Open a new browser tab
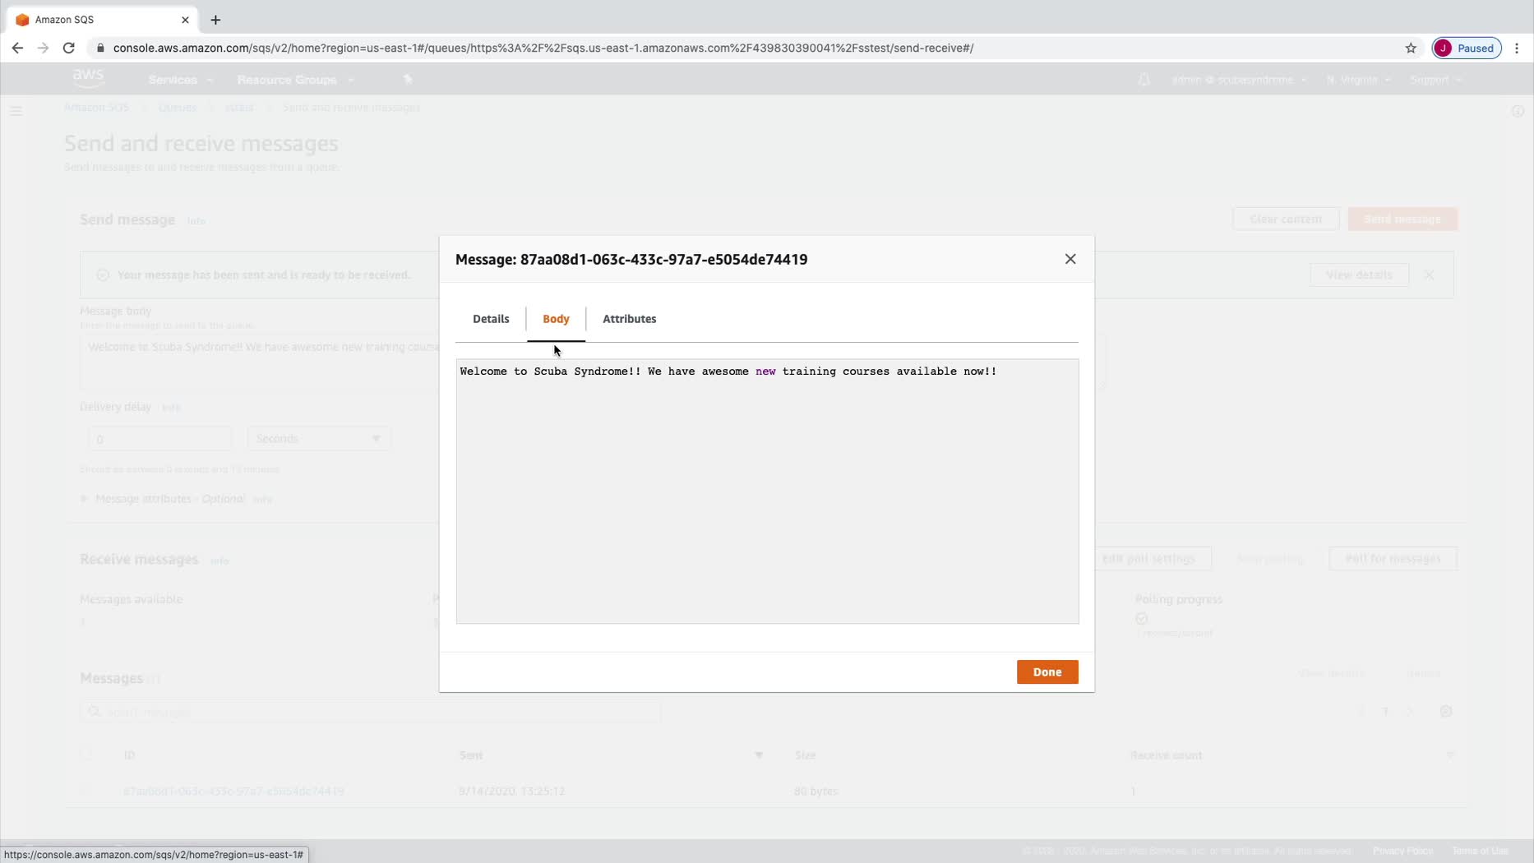This screenshot has height=863, width=1534. click(x=215, y=20)
